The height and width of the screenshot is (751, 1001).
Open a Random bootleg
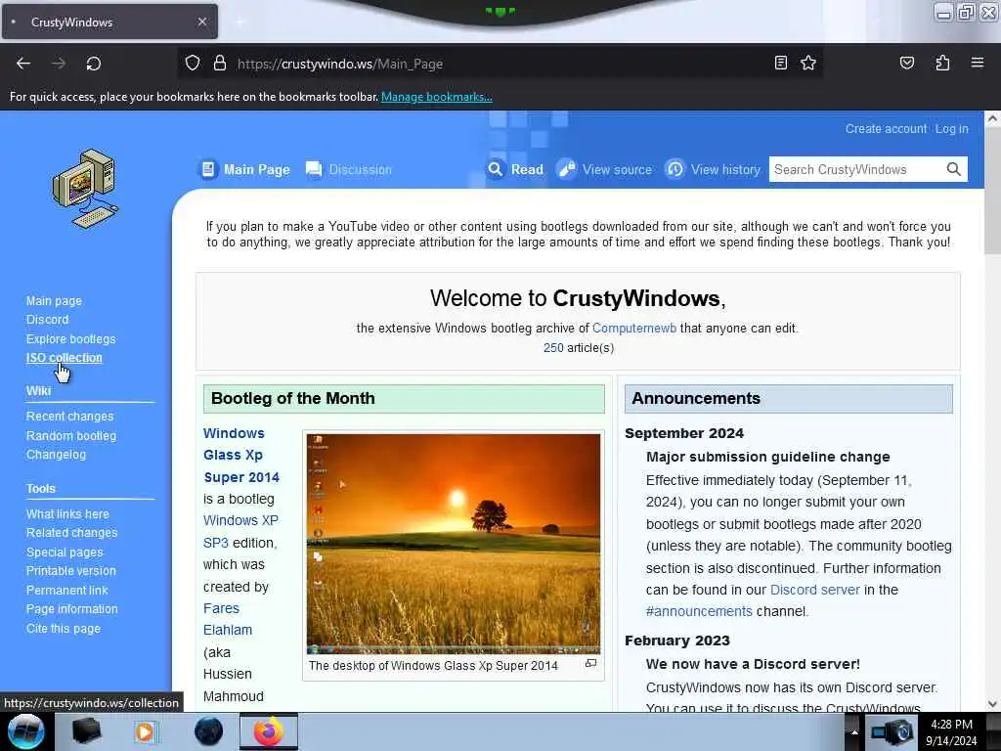click(70, 435)
